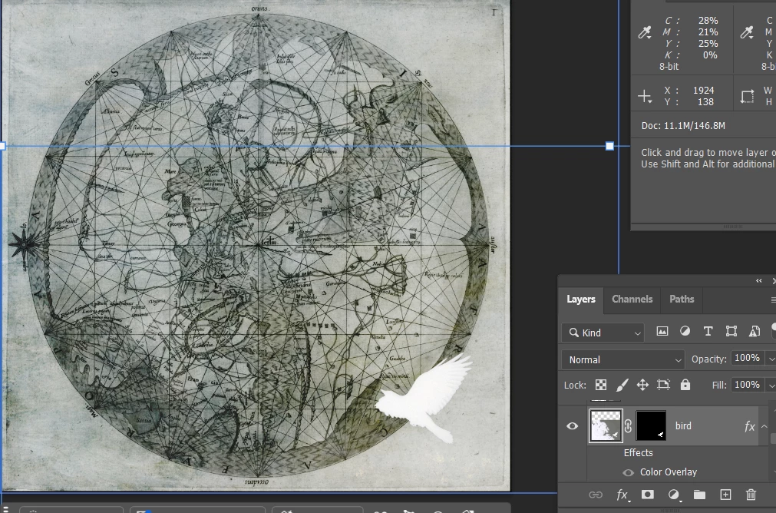Click the first CMYK eyedropper in Info panel

point(644,33)
